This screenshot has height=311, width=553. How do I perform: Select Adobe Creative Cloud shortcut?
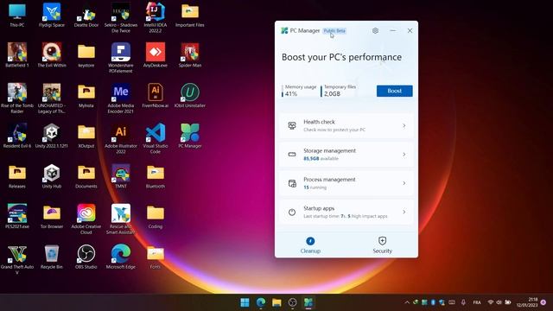click(86, 219)
